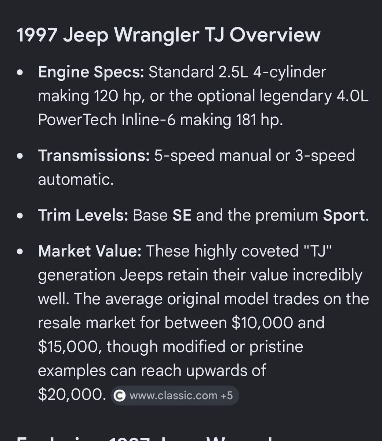The image size is (382, 441).
Task: Click the 'PowerTech Inline-6 making 181 hp' line
Action: pos(160,120)
